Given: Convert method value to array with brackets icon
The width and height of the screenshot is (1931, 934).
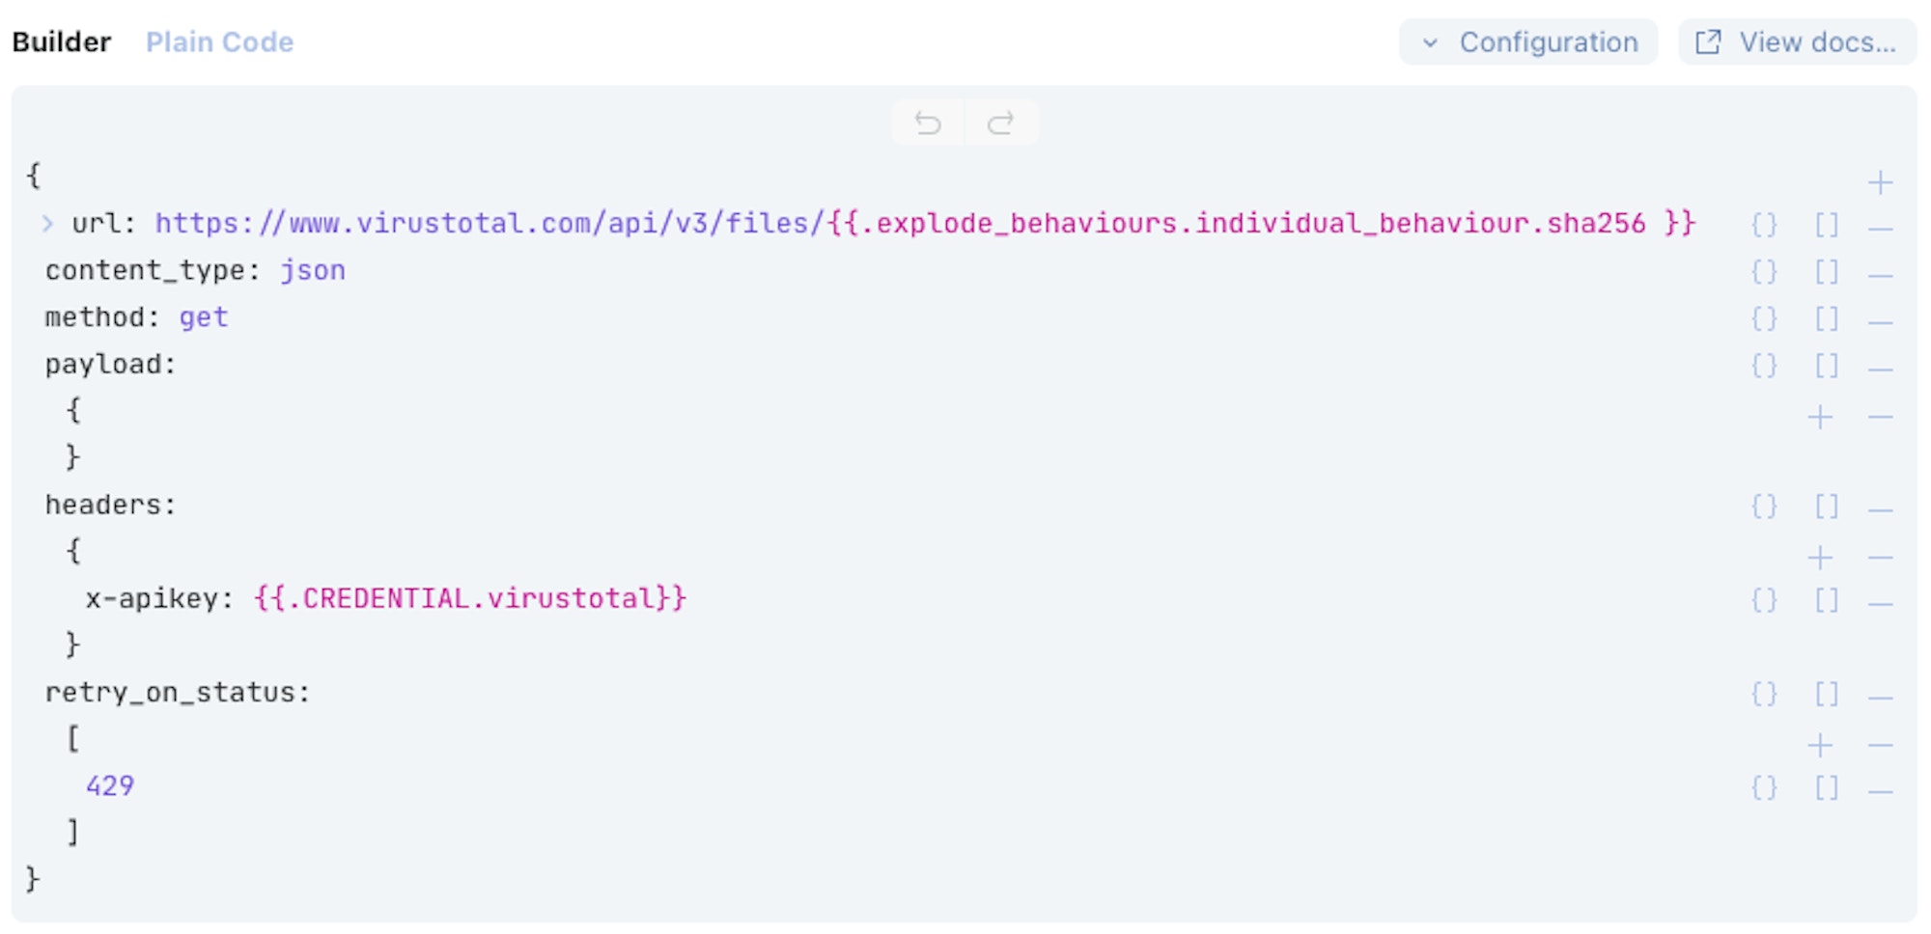Looking at the screenshot, I should 1827,318.
